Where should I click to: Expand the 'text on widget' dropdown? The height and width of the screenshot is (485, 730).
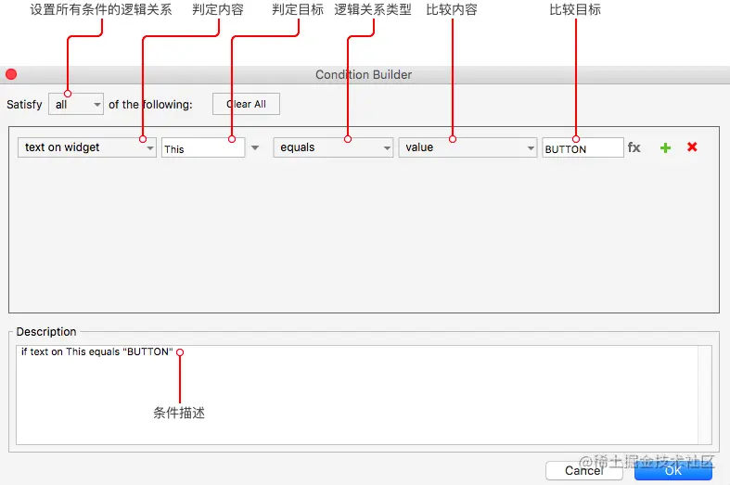[x=87, y=147]
